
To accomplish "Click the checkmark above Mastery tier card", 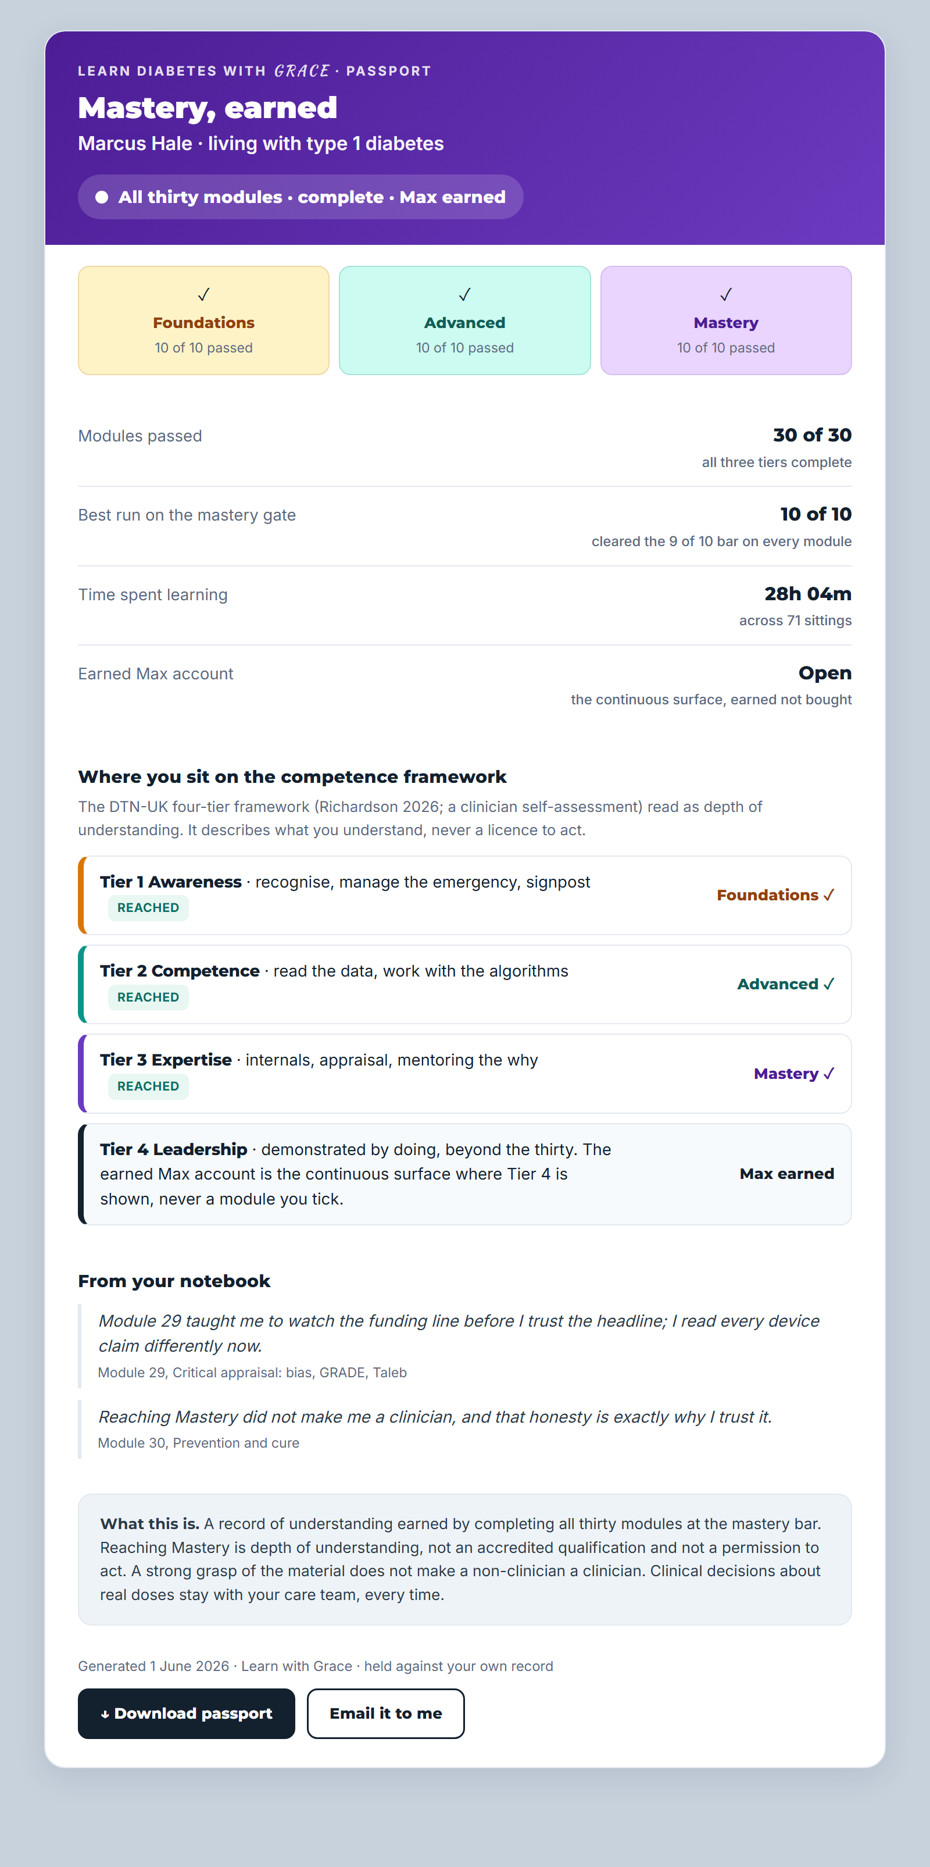I will coord(726,294).
